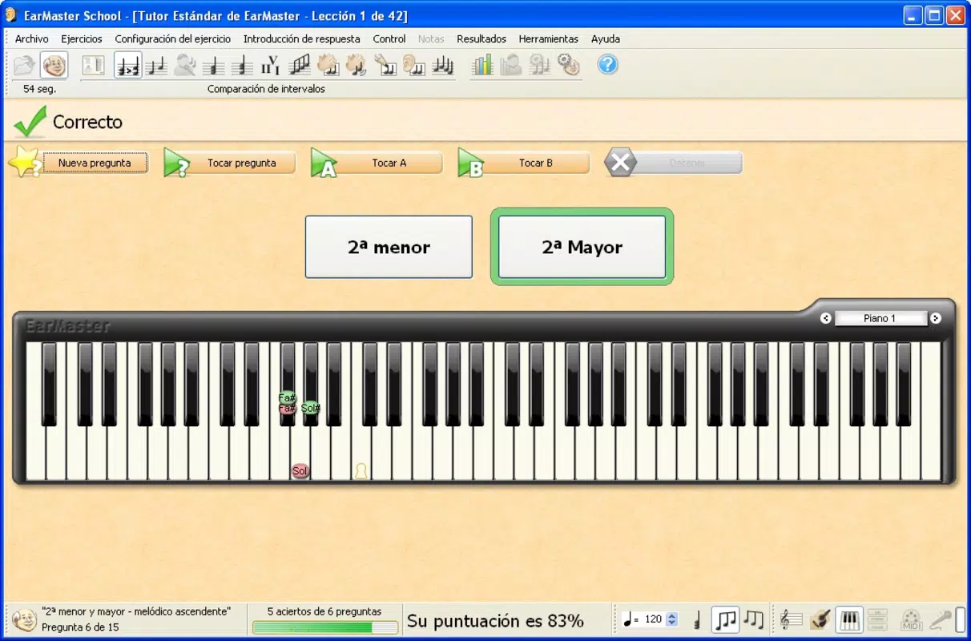
Task: Open Configuración del ejercicio menu
Action: click(173, 38)
